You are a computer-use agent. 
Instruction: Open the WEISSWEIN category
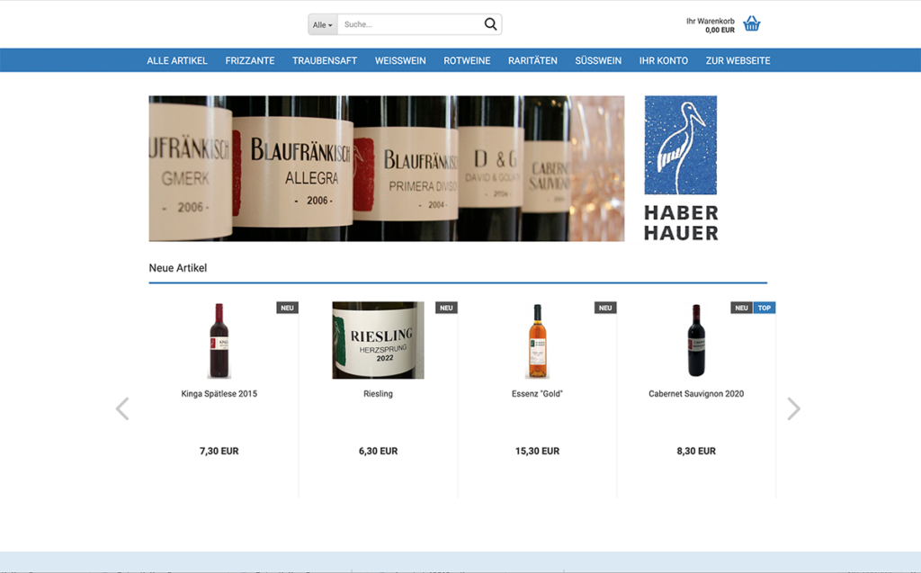click(x=400, y=60)
